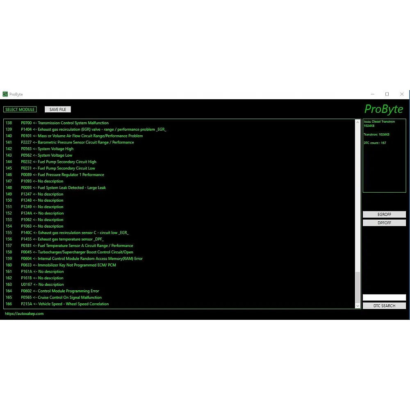Viewport: 410px width, 410px height.
Task: Focus the DTC search input field
Action: pyautogui.click(x=384, y=298)
